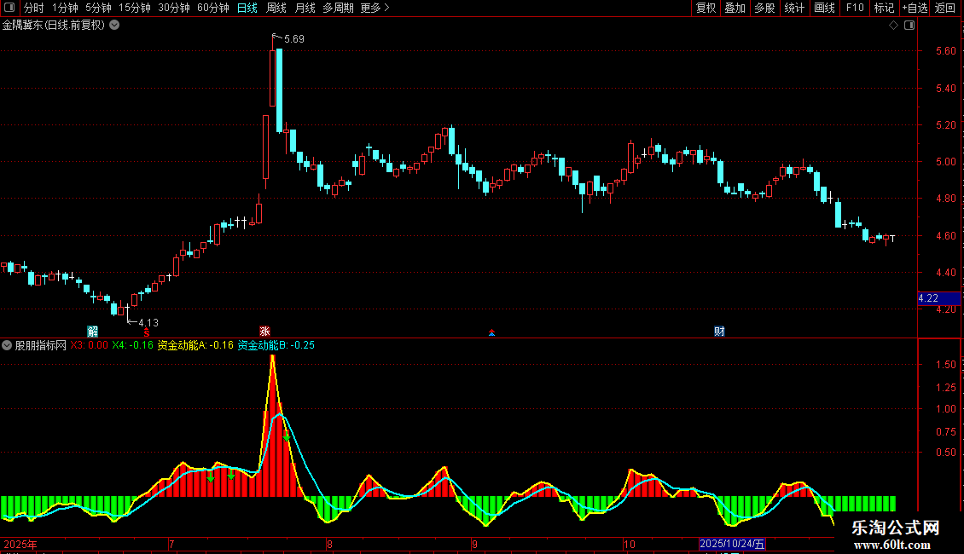
Task: Add stock via +自选 button
Action: click(x=915, y=8)
